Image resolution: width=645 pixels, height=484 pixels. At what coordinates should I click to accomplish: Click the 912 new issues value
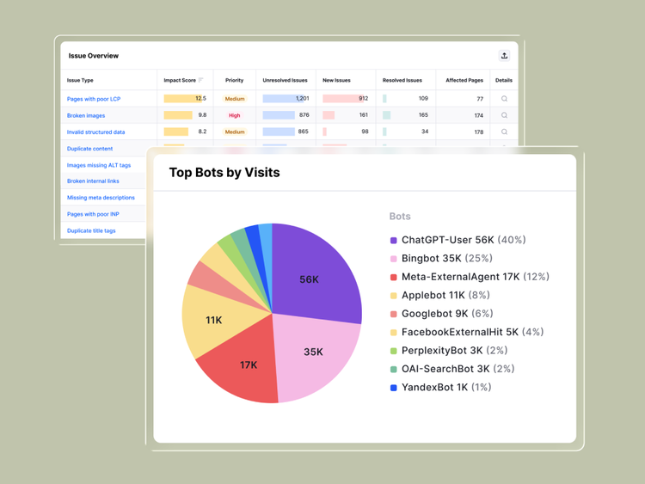tap(363, 98)
